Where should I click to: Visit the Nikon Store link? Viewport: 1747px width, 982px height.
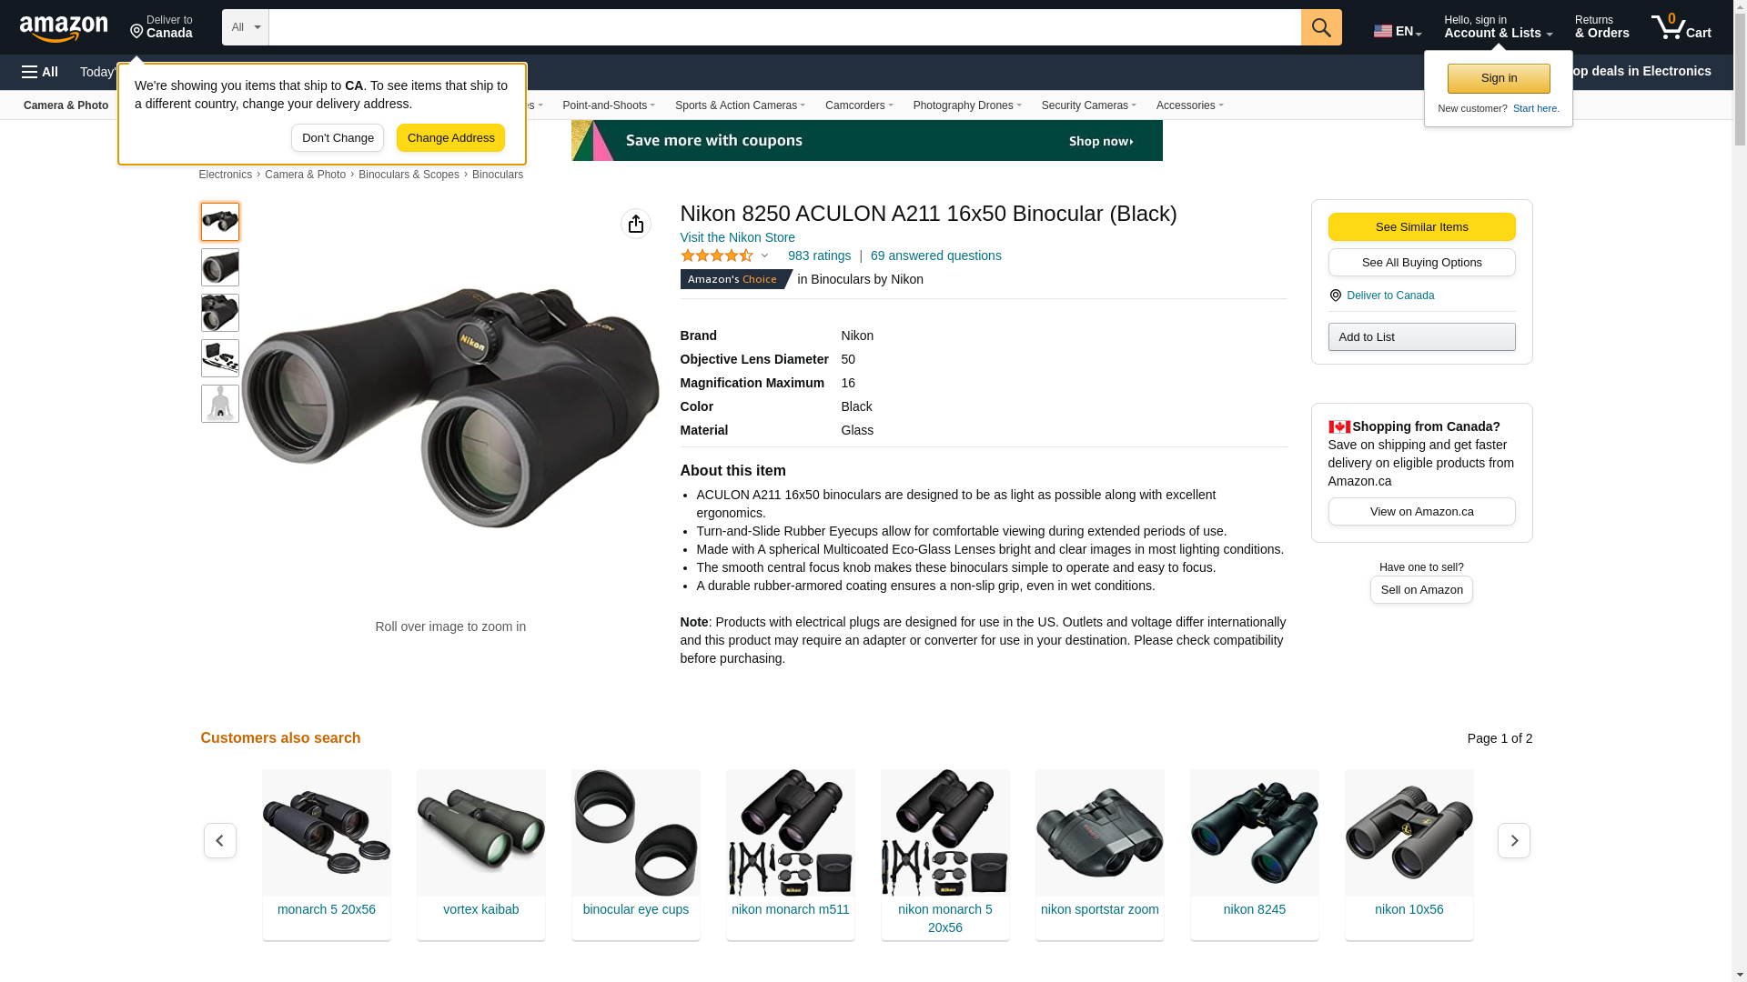tap(738, 237)
